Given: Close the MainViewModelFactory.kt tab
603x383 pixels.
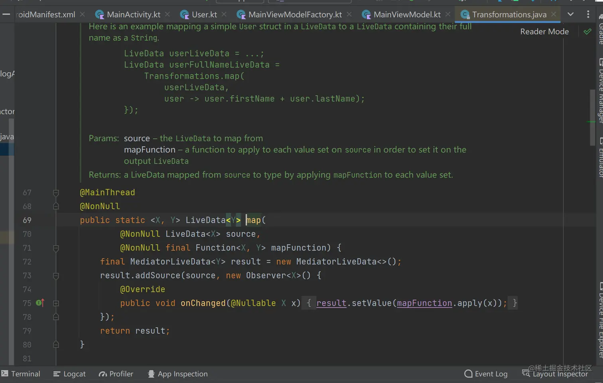Looking at the screenshot, I should [349, 14].
